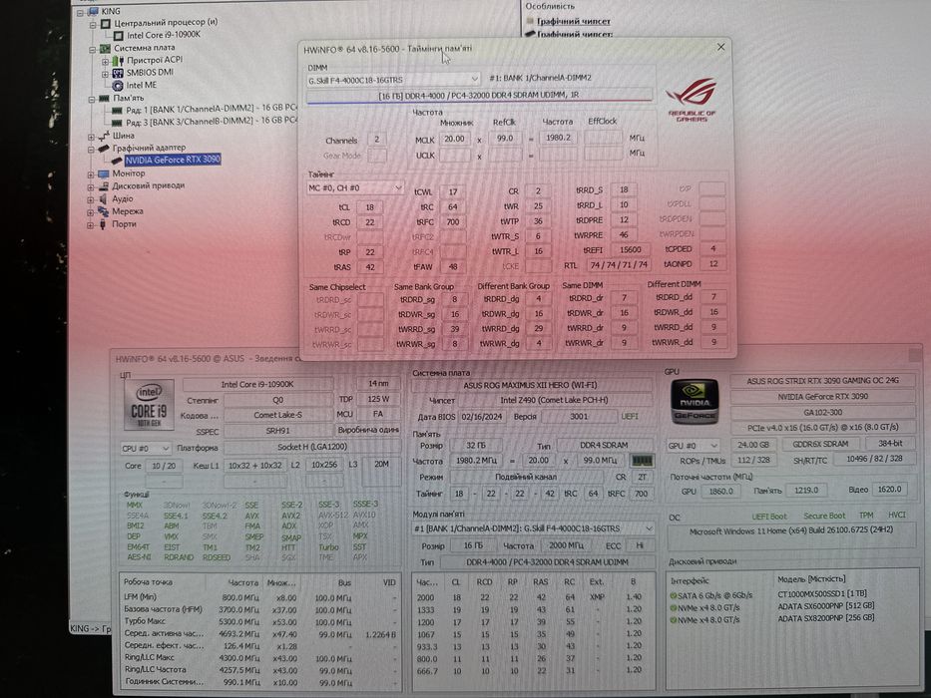Screen dimensions: 931x698
Task: Click the ASUS ROG STRIX RTX 3090 GAMING OC 24G field
Action: (822, 381)
